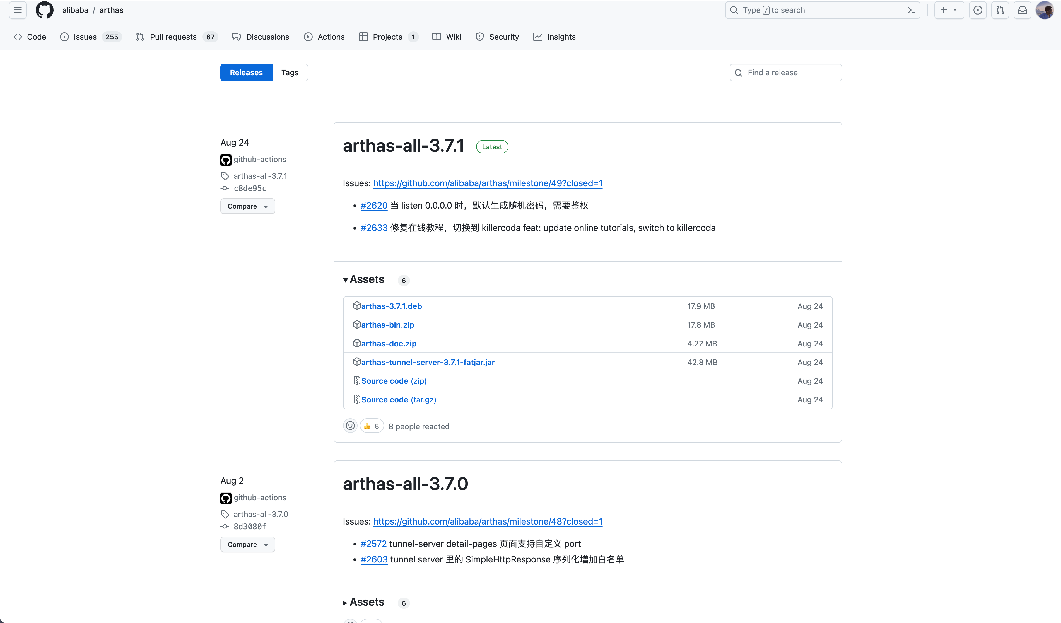The image size is (1061, 623).
Task: Open issue #2620
Action: coord(374,206)
